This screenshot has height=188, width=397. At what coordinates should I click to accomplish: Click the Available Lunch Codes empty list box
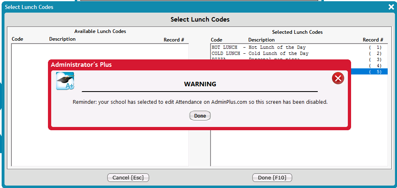coord(100,105)
